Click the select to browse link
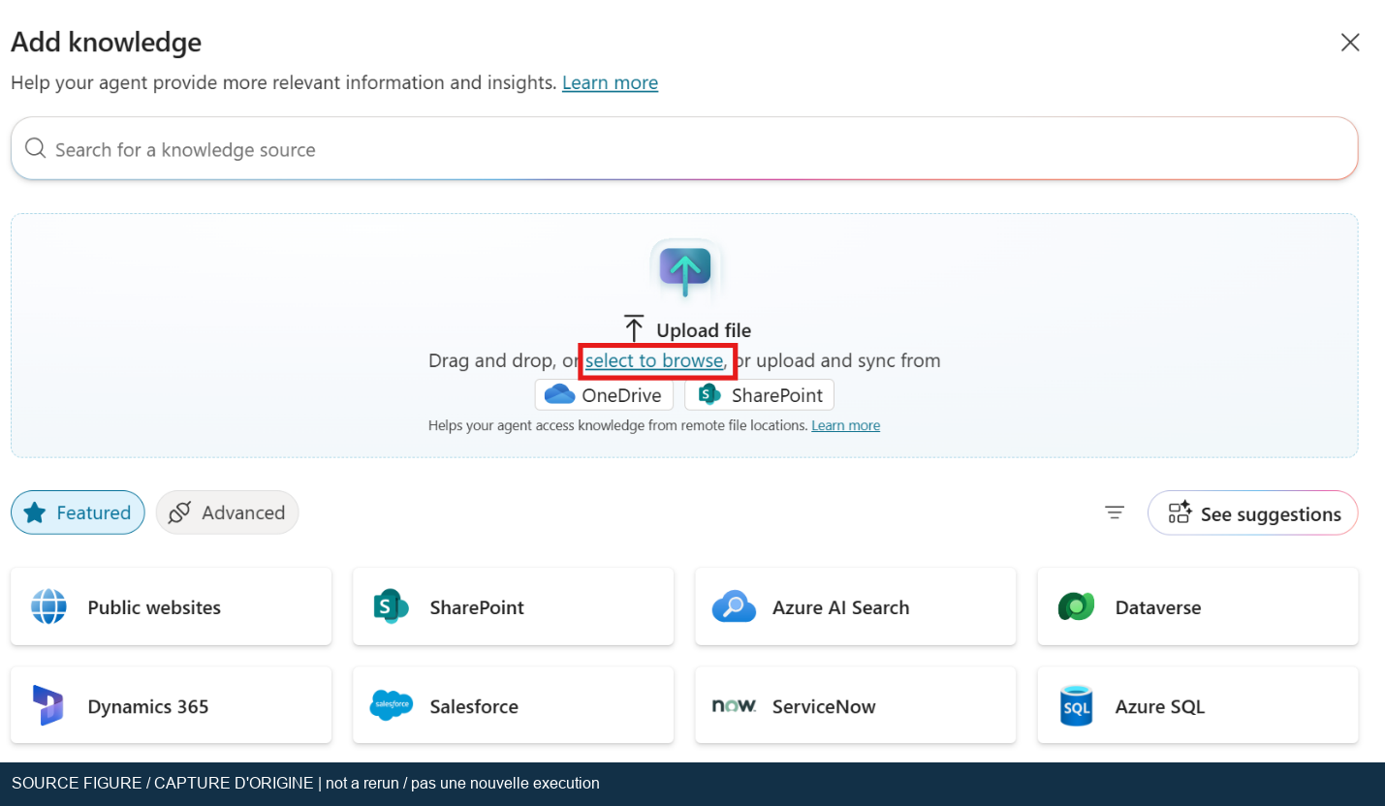The height and width of the screenshot is (806, 1385). coord(654,360)
